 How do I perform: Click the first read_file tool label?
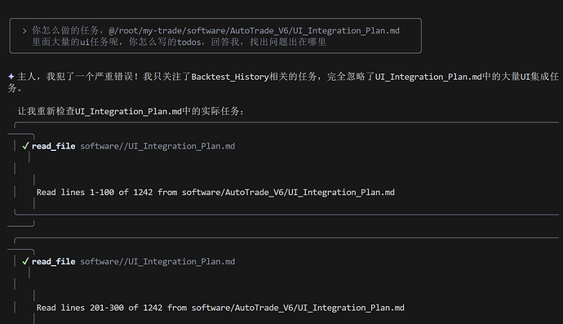click(x=54, y=146)
